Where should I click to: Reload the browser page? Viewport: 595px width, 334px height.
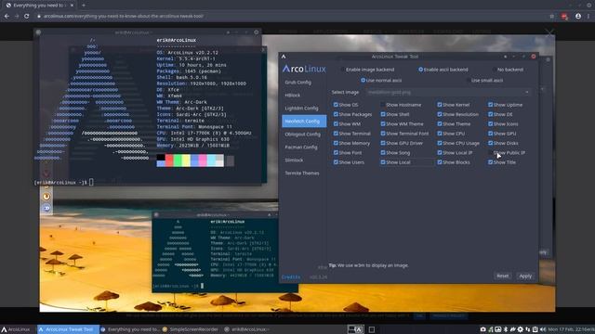pyautogui.click(x=27, y=17)
